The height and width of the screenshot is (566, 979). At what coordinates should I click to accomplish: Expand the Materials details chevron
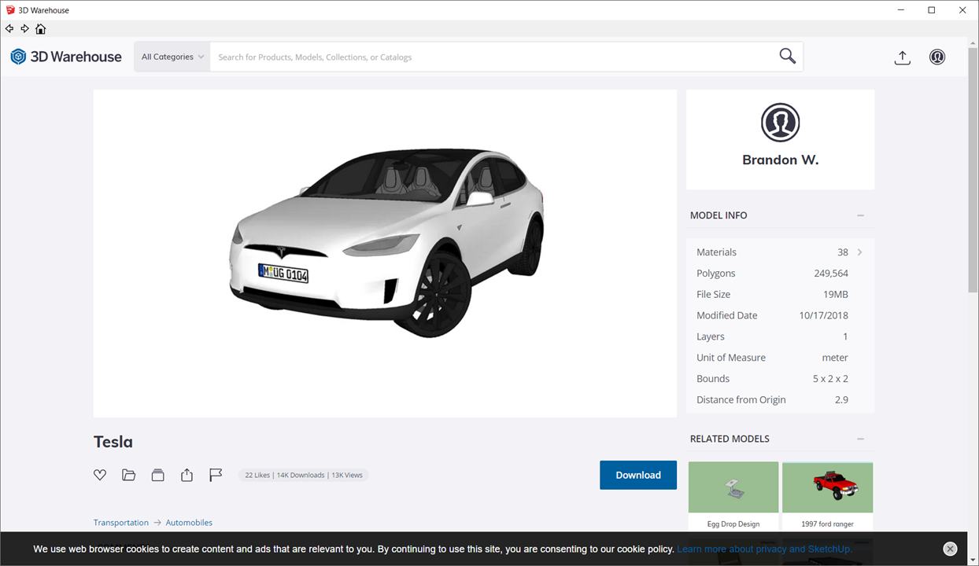tap(859, 252)
